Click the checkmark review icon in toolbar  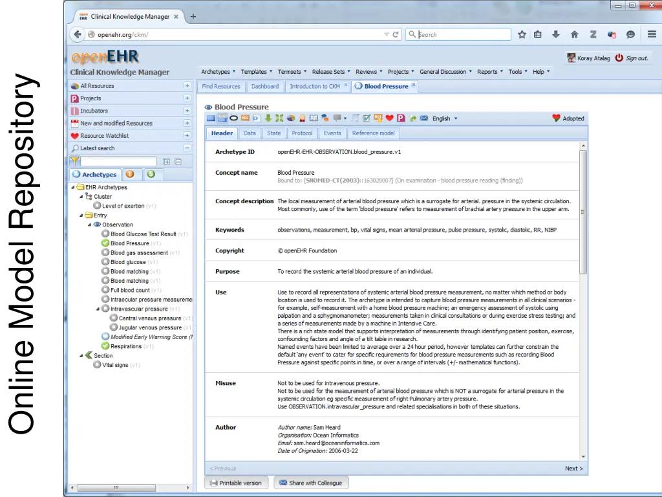pos(367,118)
